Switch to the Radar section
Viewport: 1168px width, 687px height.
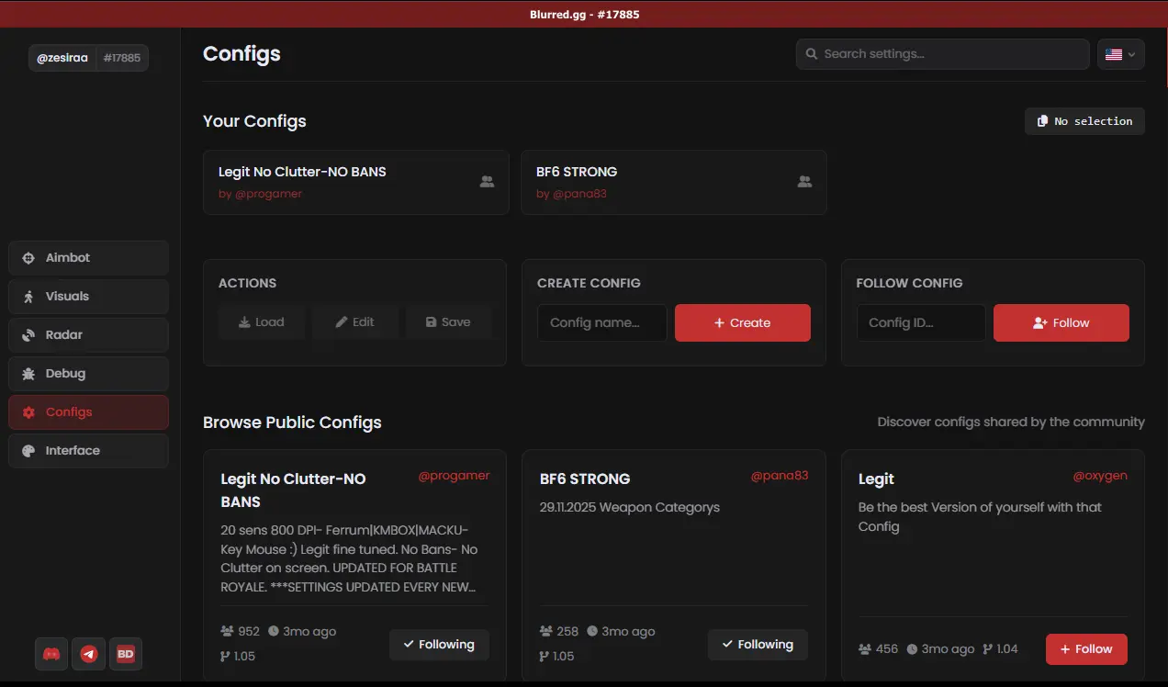coord(88,335)
